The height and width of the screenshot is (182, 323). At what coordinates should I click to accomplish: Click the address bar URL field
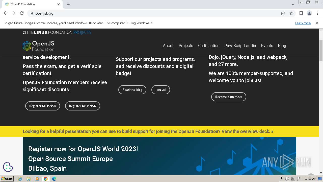point(151,13)
